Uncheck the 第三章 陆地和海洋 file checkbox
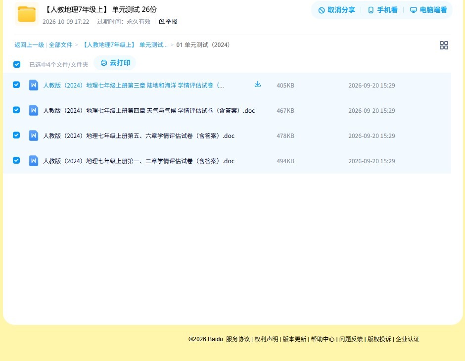The height and width of the screenshot is (361, 465). point(16,85)
